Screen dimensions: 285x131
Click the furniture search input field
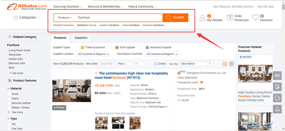(119, 18)
